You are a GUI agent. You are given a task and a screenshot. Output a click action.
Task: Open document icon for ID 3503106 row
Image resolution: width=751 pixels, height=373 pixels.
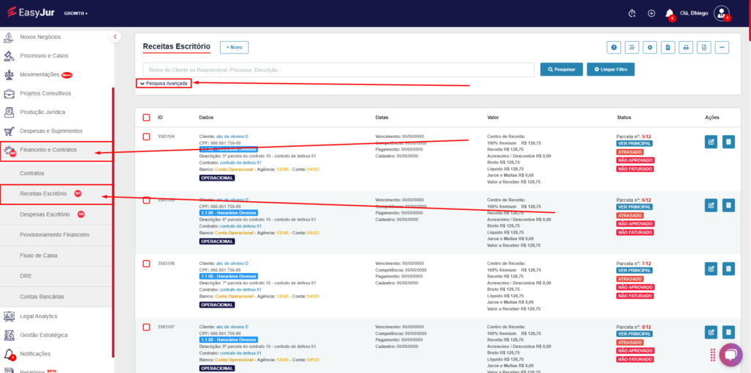[728, 269]
